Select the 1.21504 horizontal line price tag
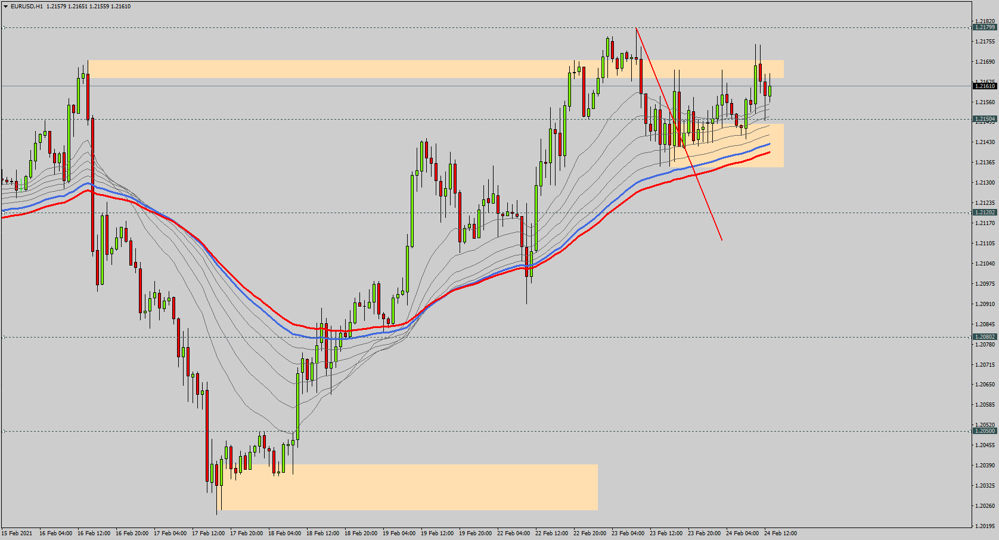 tap(984, 119)
